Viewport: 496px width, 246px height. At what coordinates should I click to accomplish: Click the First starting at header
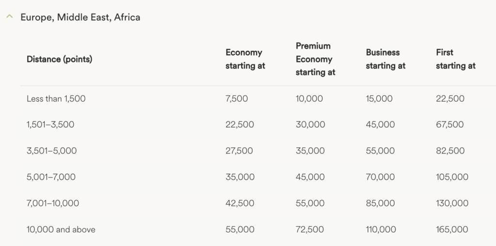click(x=455, y=59)
